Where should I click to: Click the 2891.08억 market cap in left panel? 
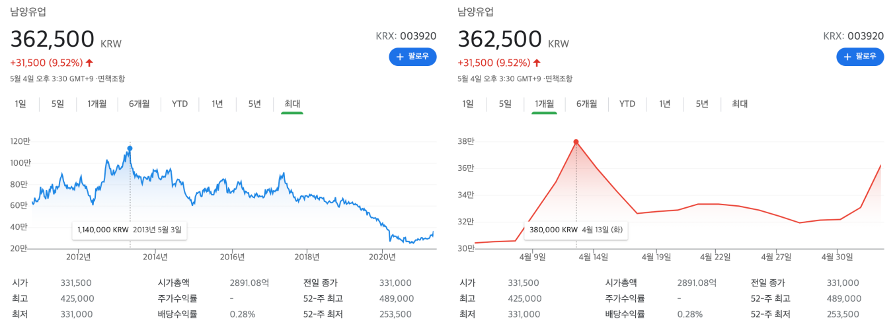[249, 282]
